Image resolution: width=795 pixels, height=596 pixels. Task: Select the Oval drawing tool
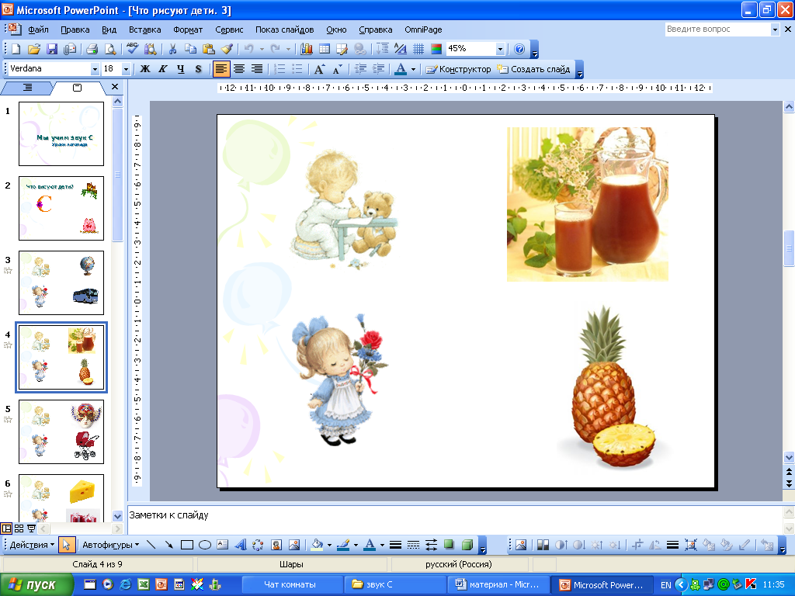point(205,545)
